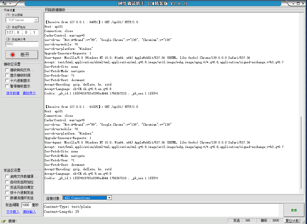The height and width of the screenshot is (224, 307).
Task: Enable 接收转向文件 checkbox
Action: 7,70
